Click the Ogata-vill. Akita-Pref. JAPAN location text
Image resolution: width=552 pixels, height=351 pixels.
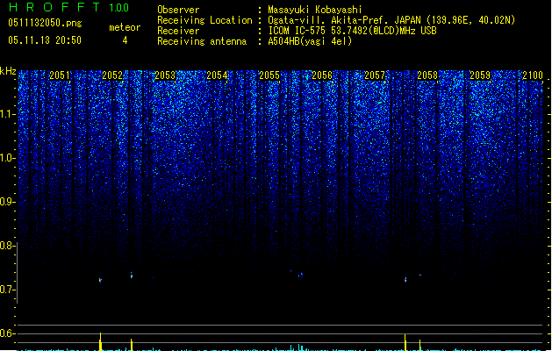(391, 20)
